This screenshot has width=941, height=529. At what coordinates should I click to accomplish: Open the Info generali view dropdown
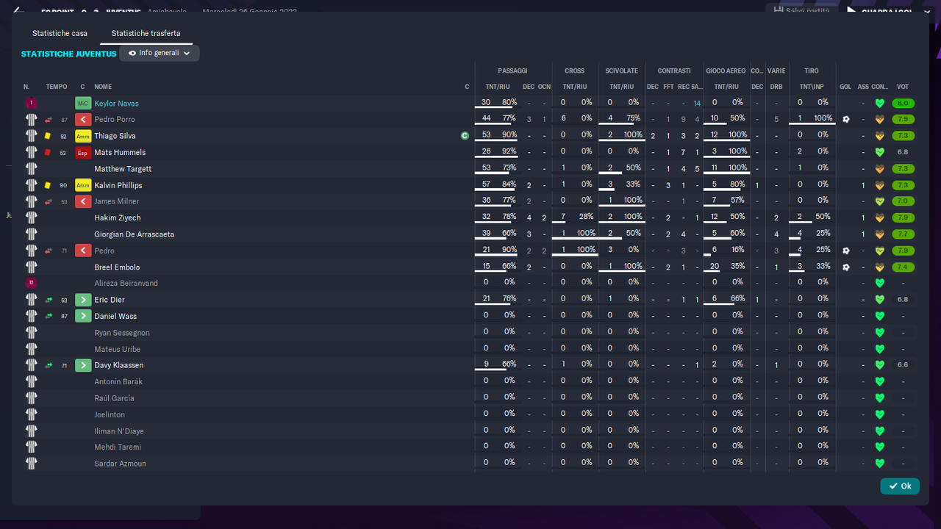[x=160, y=53]
